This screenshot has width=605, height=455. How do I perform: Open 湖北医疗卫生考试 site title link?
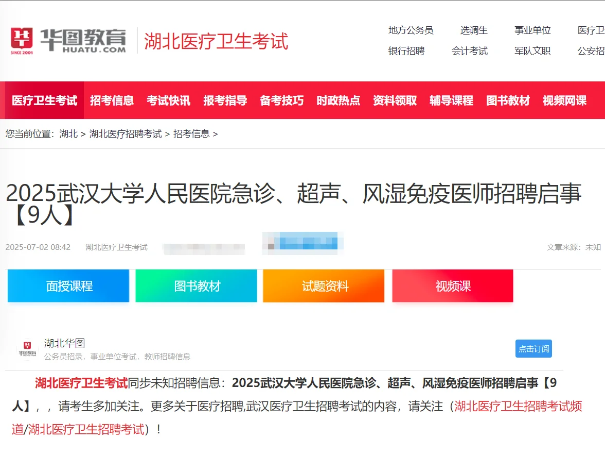pos(216,41)
